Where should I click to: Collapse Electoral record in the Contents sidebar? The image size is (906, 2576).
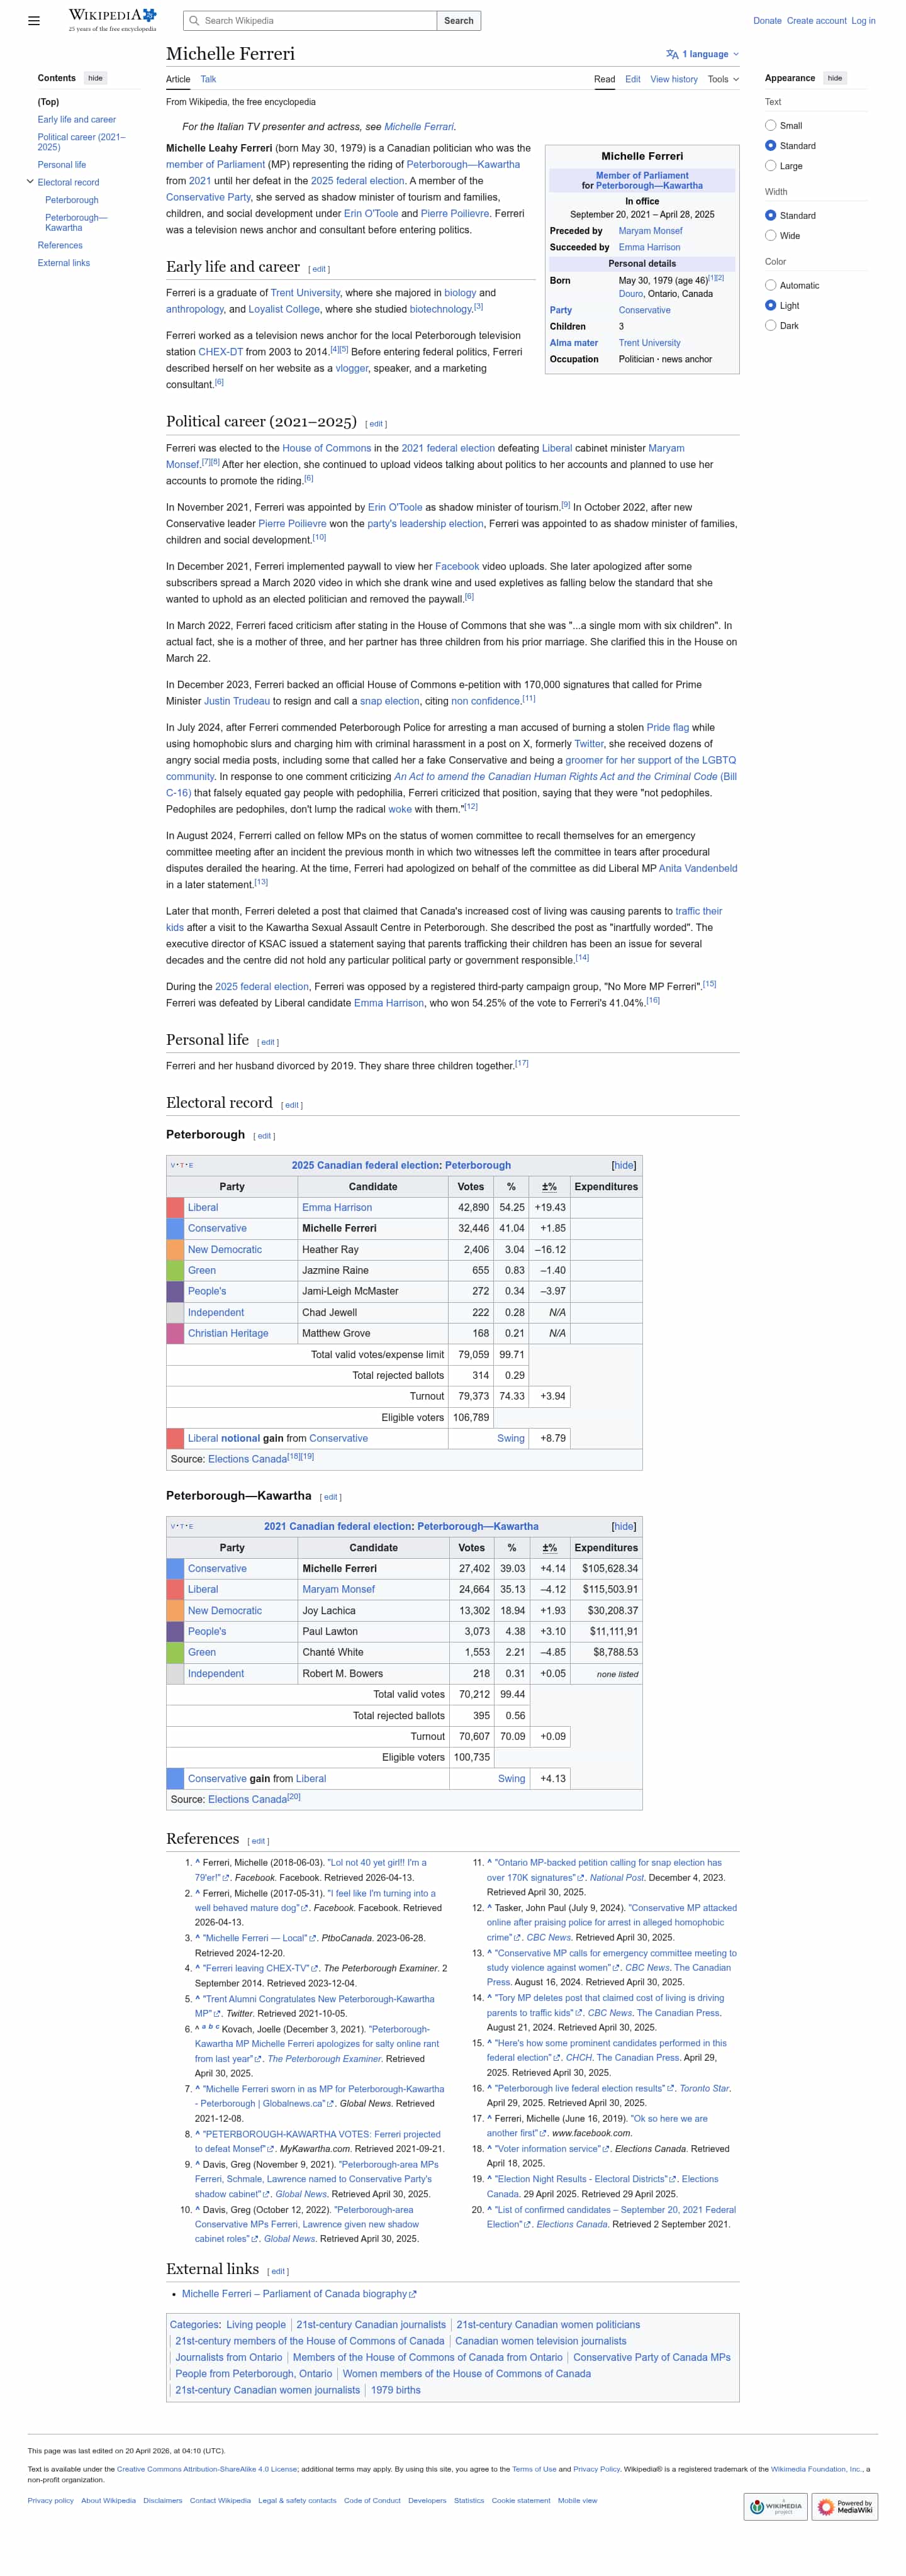click(x=30, y=182)
